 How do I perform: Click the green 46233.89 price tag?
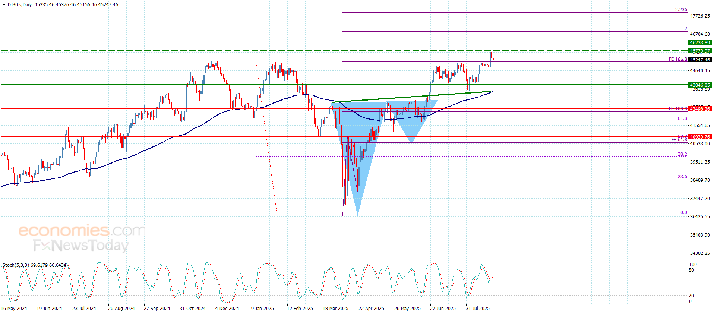click(x=700, y=43)
